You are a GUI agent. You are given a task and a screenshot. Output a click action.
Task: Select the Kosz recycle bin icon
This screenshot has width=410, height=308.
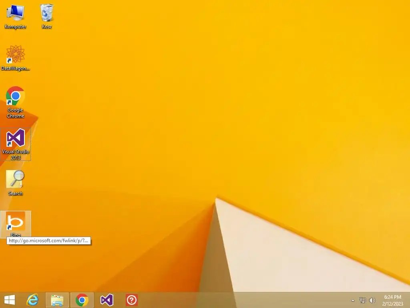(x=47, y=16)
